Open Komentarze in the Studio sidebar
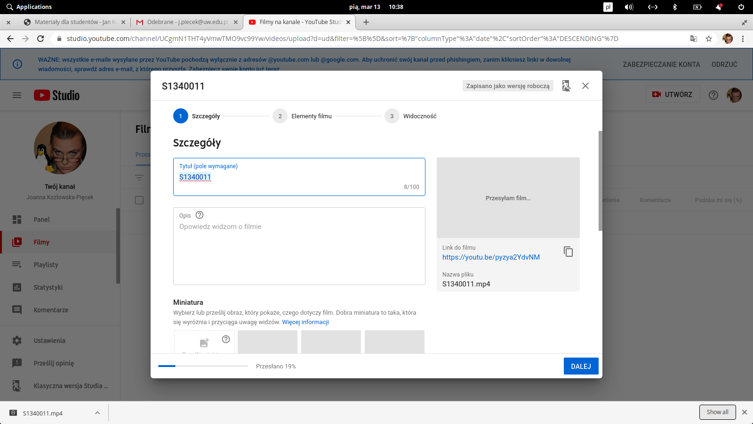The image size is (753, 424). [x=58, y=310]
